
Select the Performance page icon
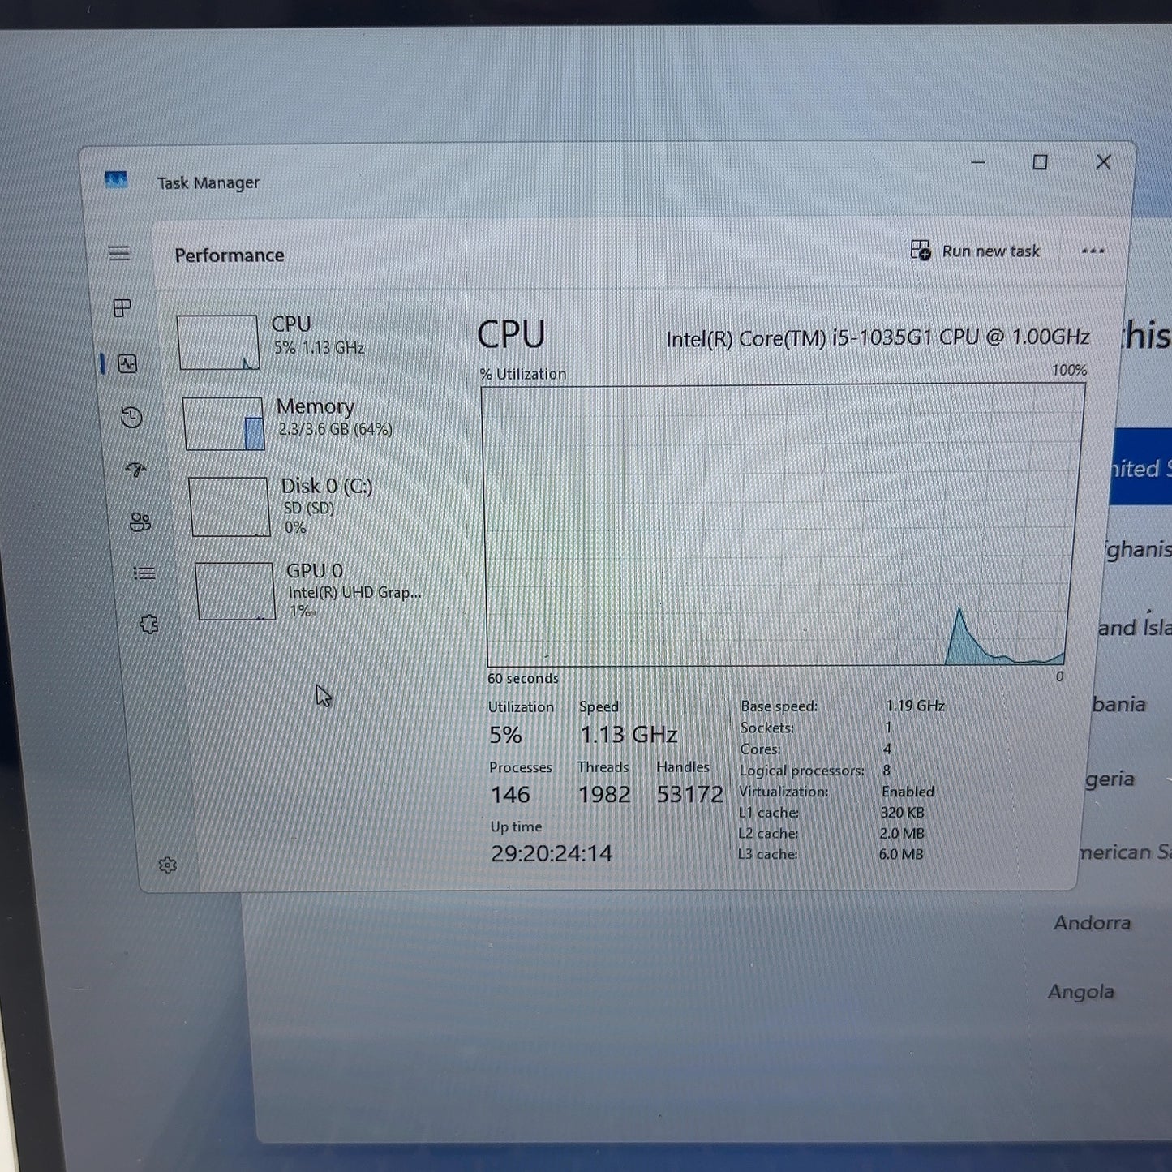(x=127, y=363)
